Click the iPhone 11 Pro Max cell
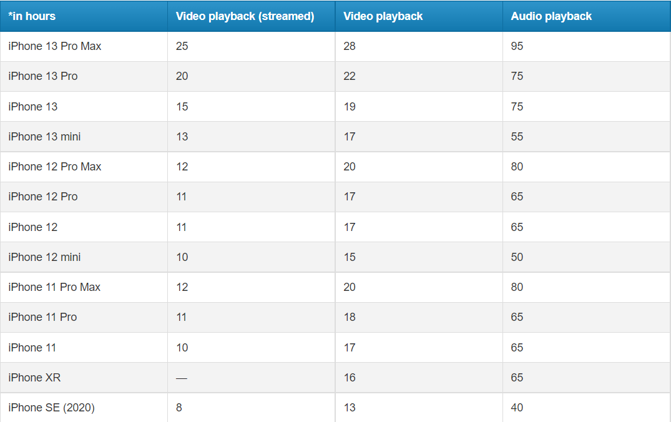Screen dimensions: 671x422 pyautogui.click(x=54, y=287)
